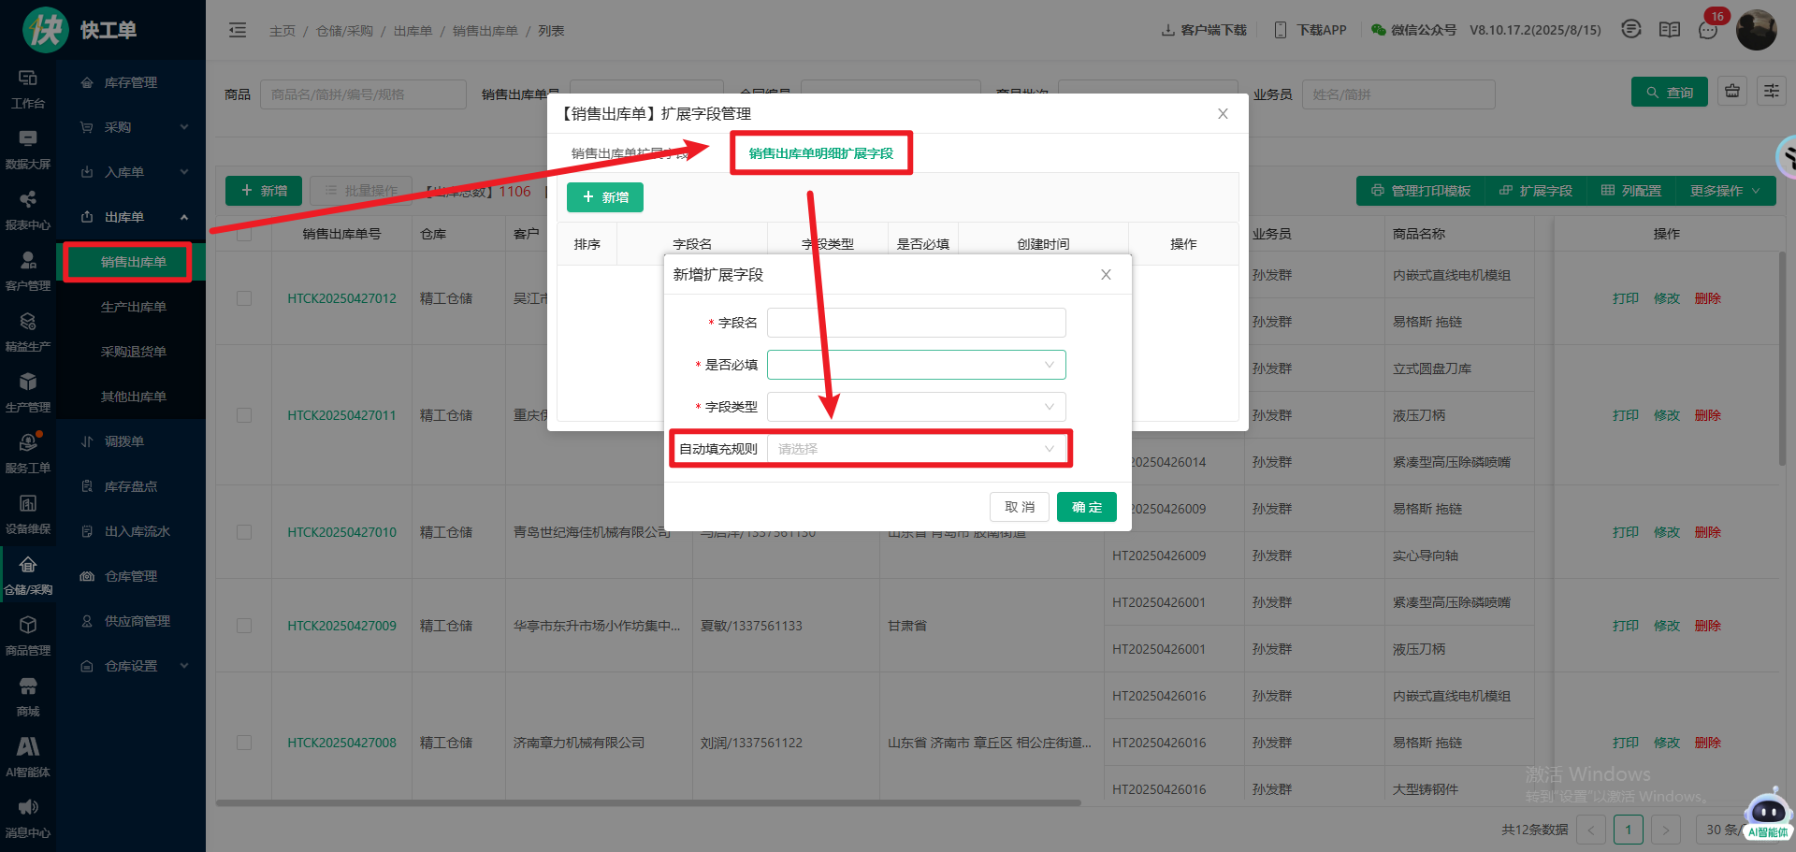Viewport: 1796px width, 852px height.
Task: Click the notification message icon with badge 16
Action: (x=1708, y=30)
